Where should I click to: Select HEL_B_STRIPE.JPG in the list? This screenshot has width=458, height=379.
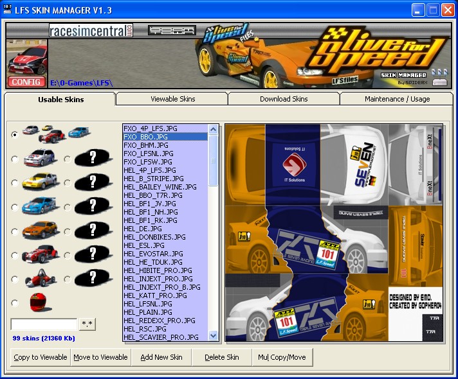[x=165, y=179]
